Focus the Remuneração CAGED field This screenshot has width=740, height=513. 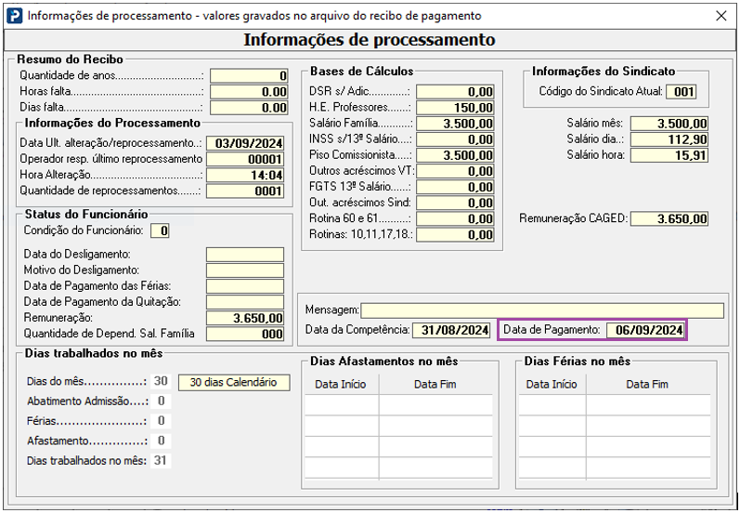pyautogui.click(x=669, y=218)
